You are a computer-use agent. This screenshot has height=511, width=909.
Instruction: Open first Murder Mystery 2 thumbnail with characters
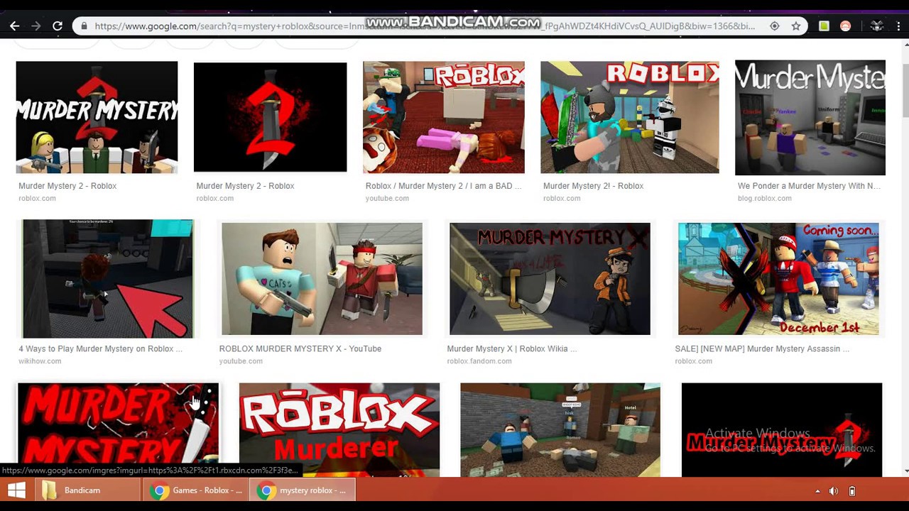97,117
